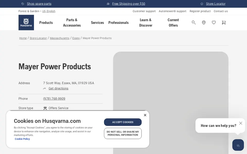Open the Services menu
Viewport: 247px width, 154px height.
click(97, 23)
